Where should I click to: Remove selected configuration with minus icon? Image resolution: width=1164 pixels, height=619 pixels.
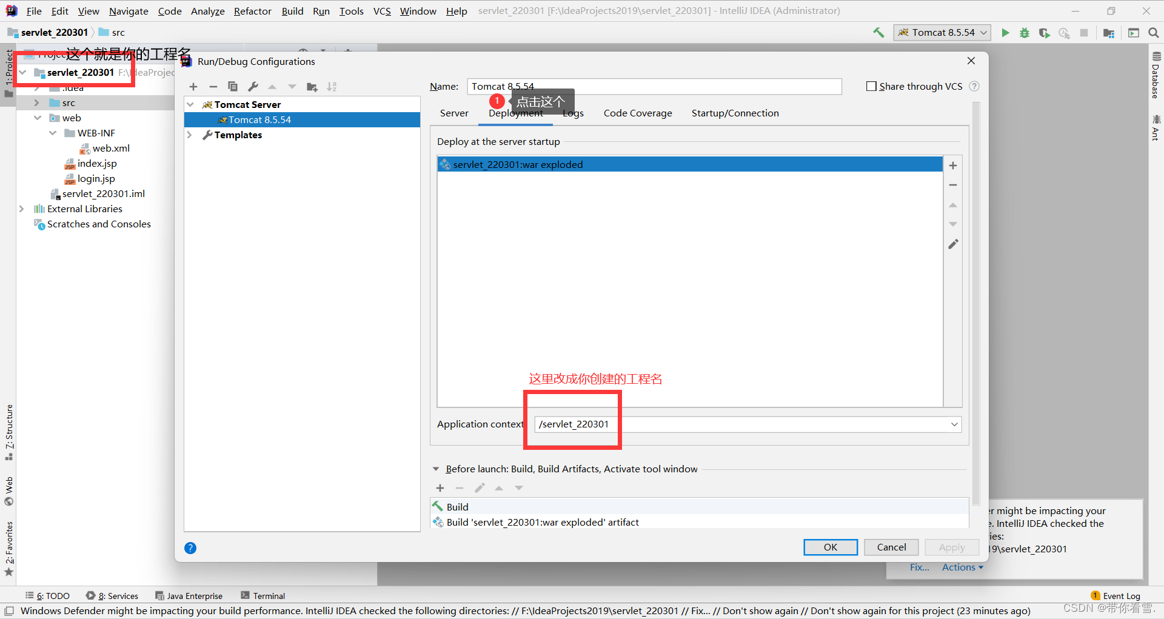point(213,87)
